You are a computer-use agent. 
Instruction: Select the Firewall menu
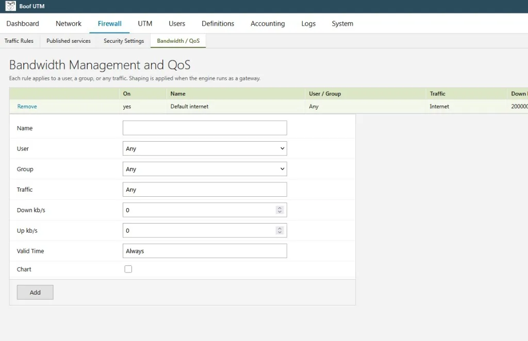click(x=109, y=24)
